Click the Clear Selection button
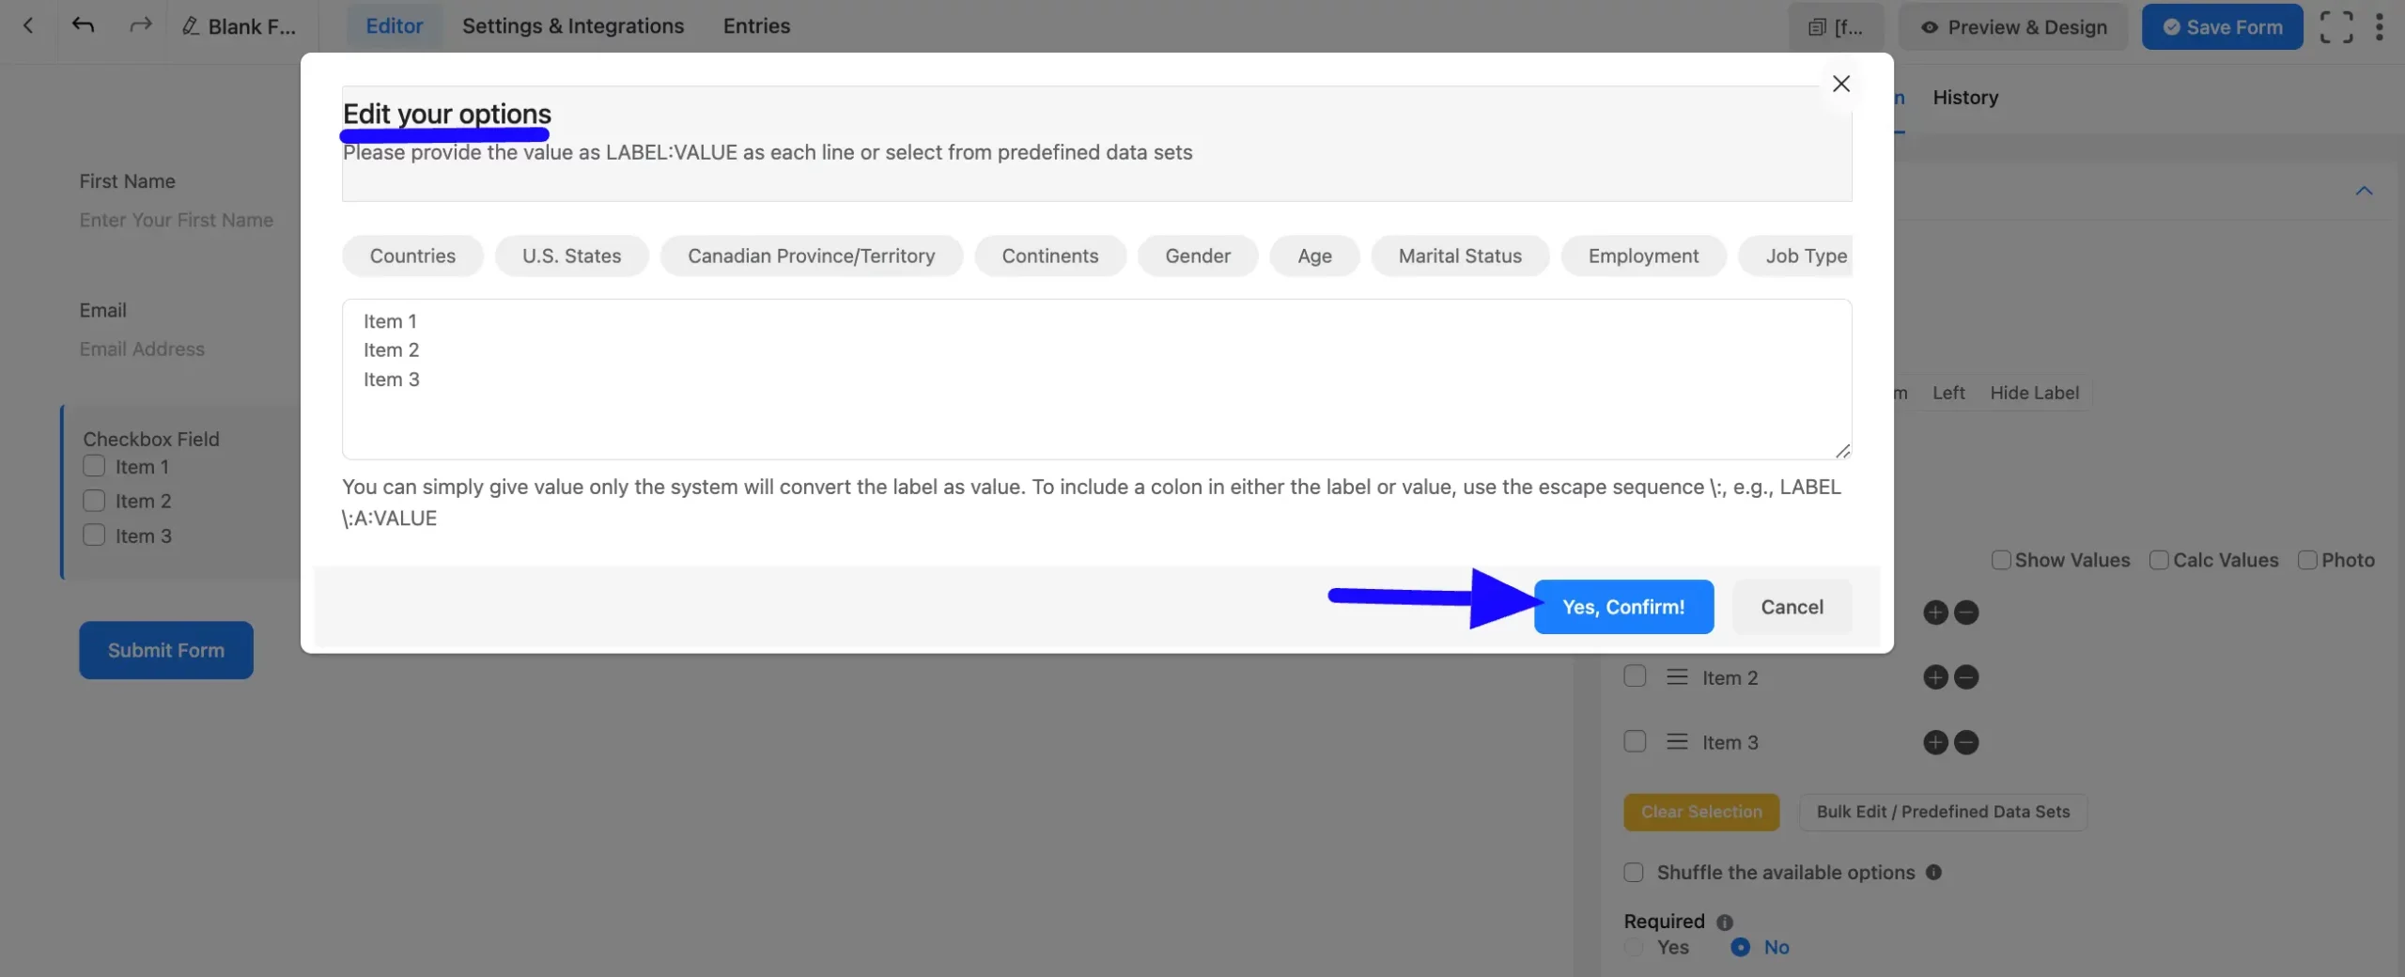Image resolution: width=2405 pixels, height=977 pixels. [x=1701, y=812]
